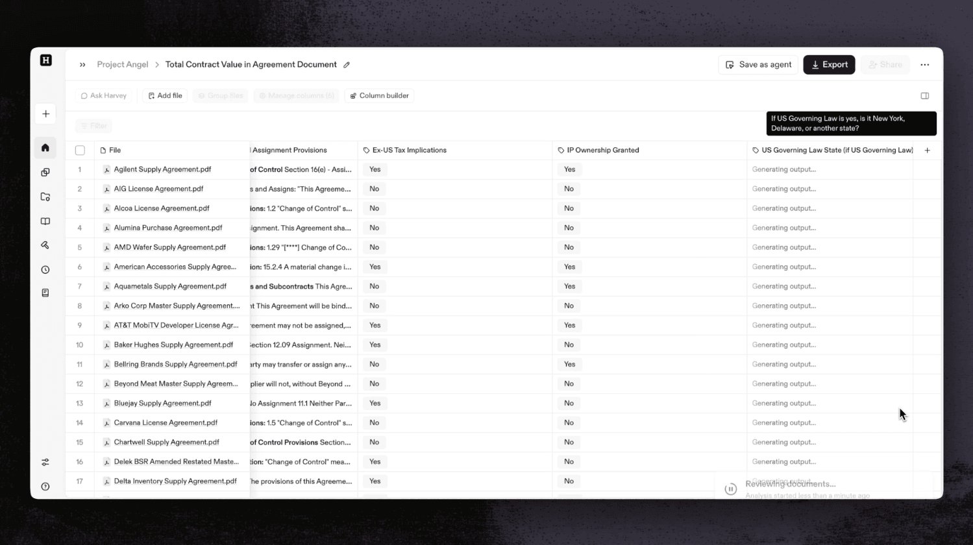973x545 pixels.
Task: Tick the select-all checkbox in table header
Action: (x=80, y=151)
